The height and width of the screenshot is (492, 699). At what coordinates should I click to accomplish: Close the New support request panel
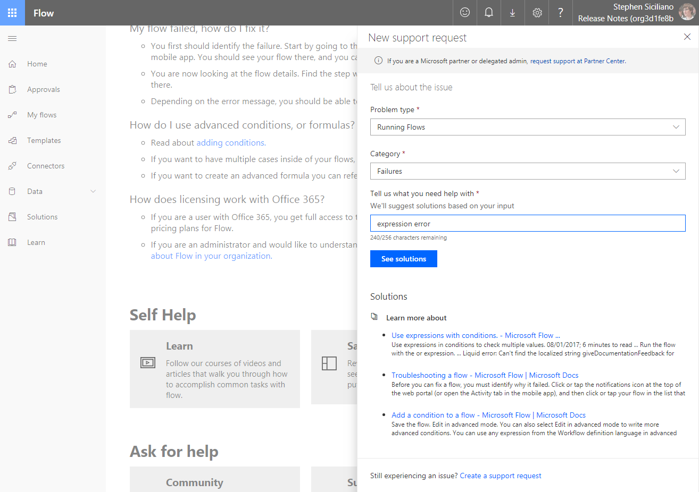point(687,37)
